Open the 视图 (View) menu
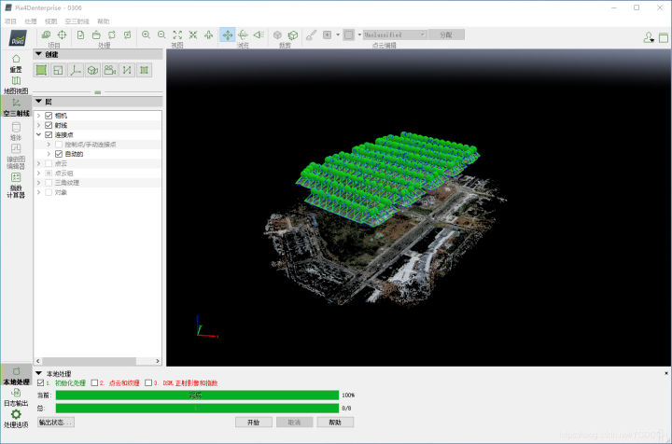This screenshot has width=672, height=444. pos(51,20)
